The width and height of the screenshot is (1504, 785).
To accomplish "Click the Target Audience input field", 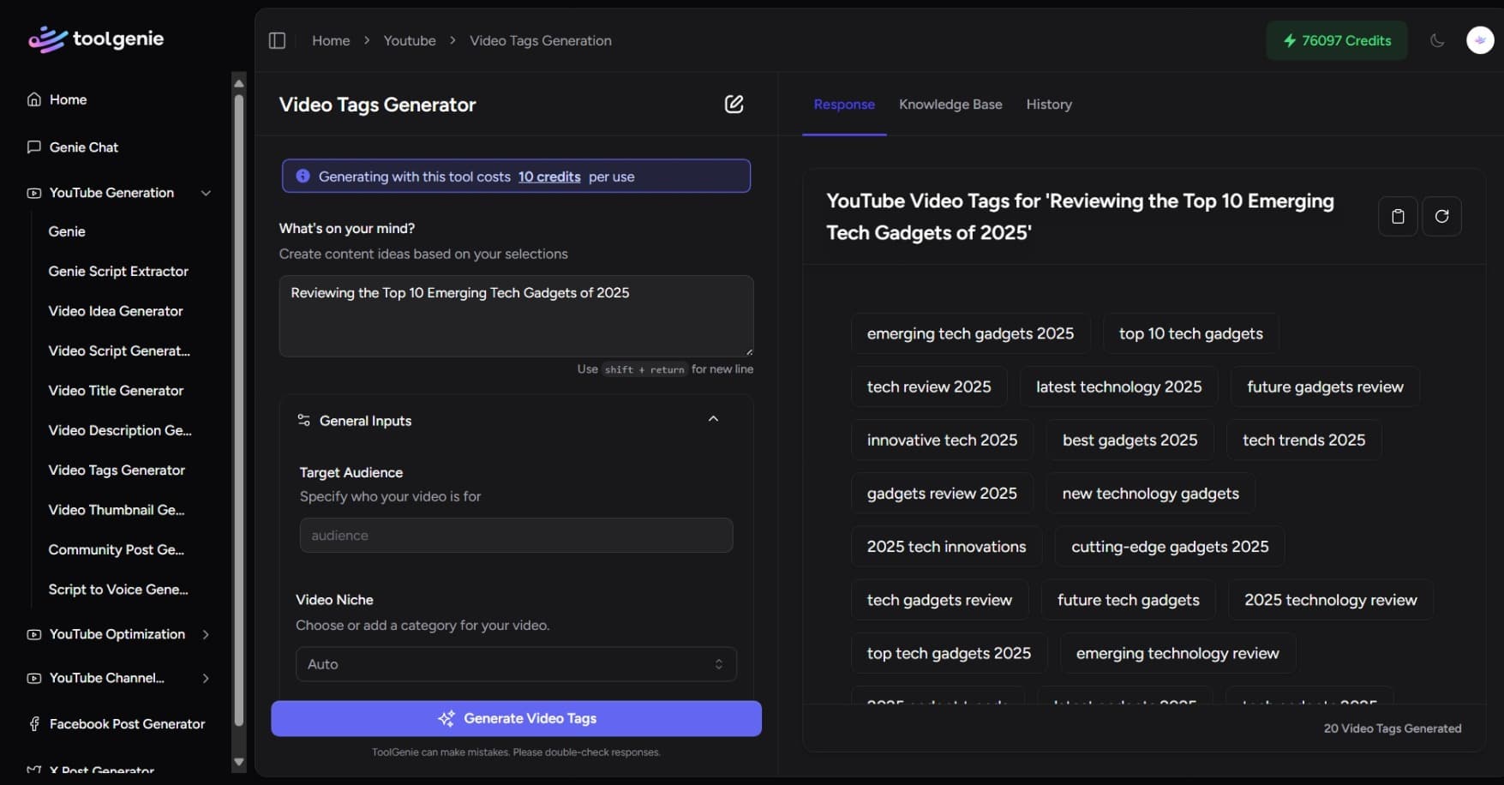I will tap(516, 536).
